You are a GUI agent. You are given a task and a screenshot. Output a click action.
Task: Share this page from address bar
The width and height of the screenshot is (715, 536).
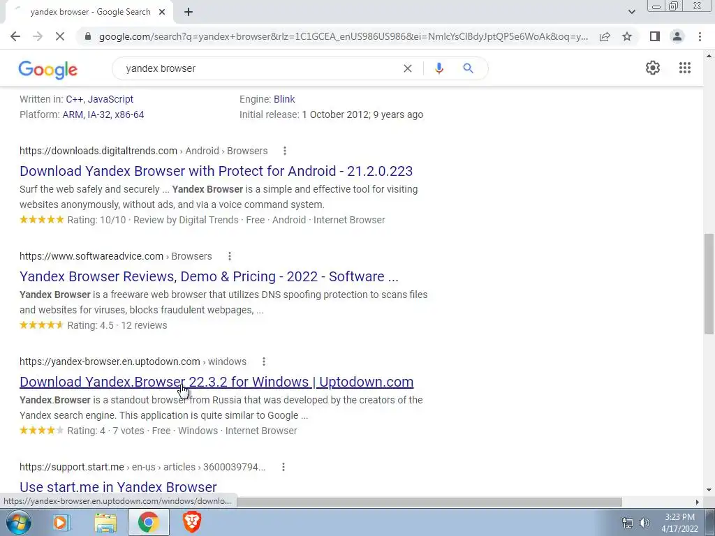pyautogui.click(x=605, y=36)
